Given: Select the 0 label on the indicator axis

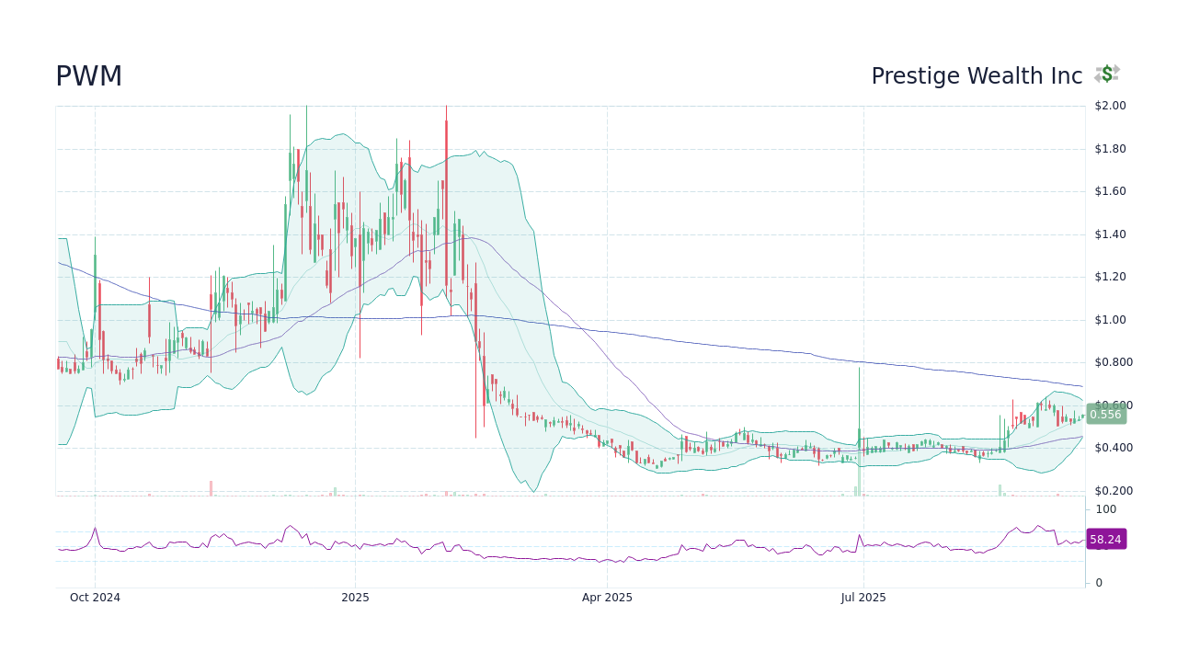Looking at the screenshot, I should [x=1098, y=582].
